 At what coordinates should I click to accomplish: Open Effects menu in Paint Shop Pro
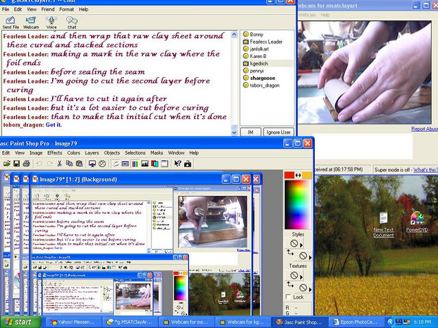click(55, 153)
